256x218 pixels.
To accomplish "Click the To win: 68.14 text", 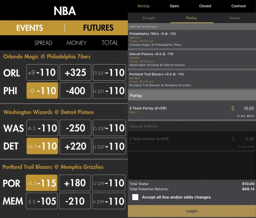I will coord(245,116).
